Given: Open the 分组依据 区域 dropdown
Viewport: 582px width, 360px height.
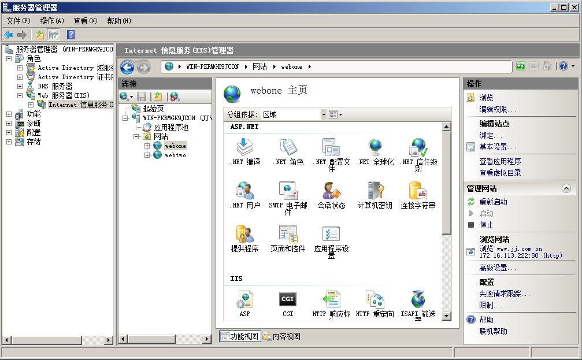Looking at the screenshot, I should (x=323, y=114).
